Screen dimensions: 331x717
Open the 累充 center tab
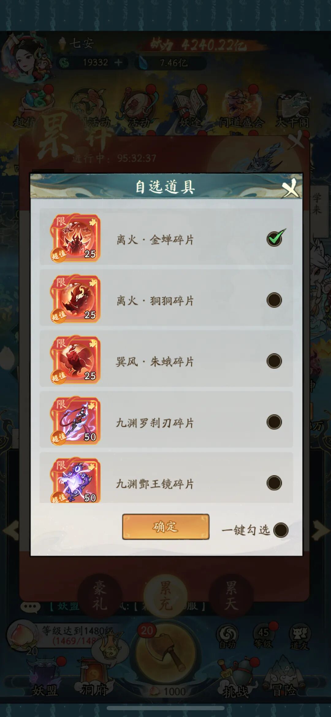165,596
